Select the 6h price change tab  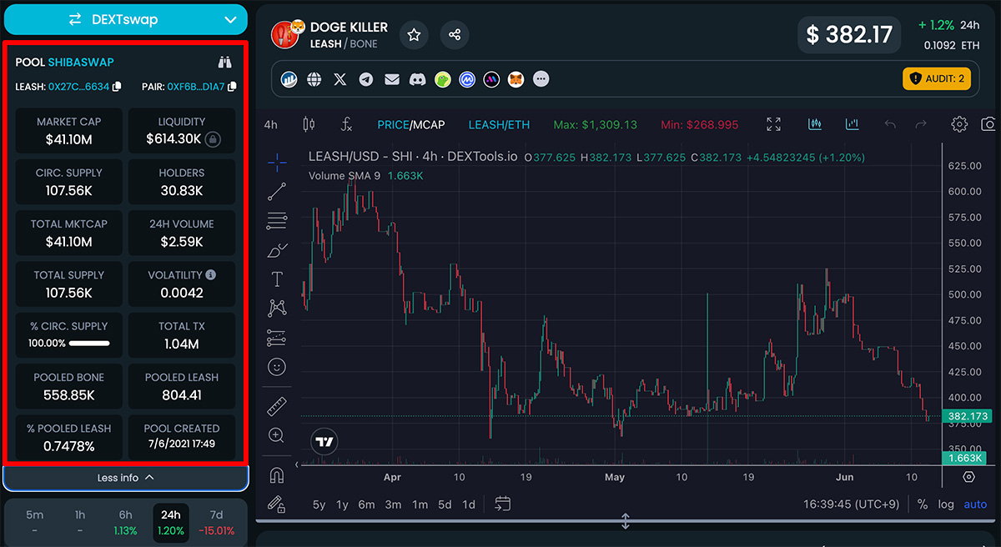125,522
